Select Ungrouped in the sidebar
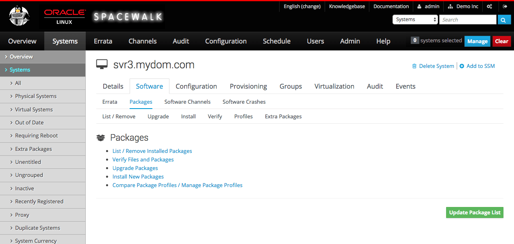The image size is (514, 244). [43, 175]
